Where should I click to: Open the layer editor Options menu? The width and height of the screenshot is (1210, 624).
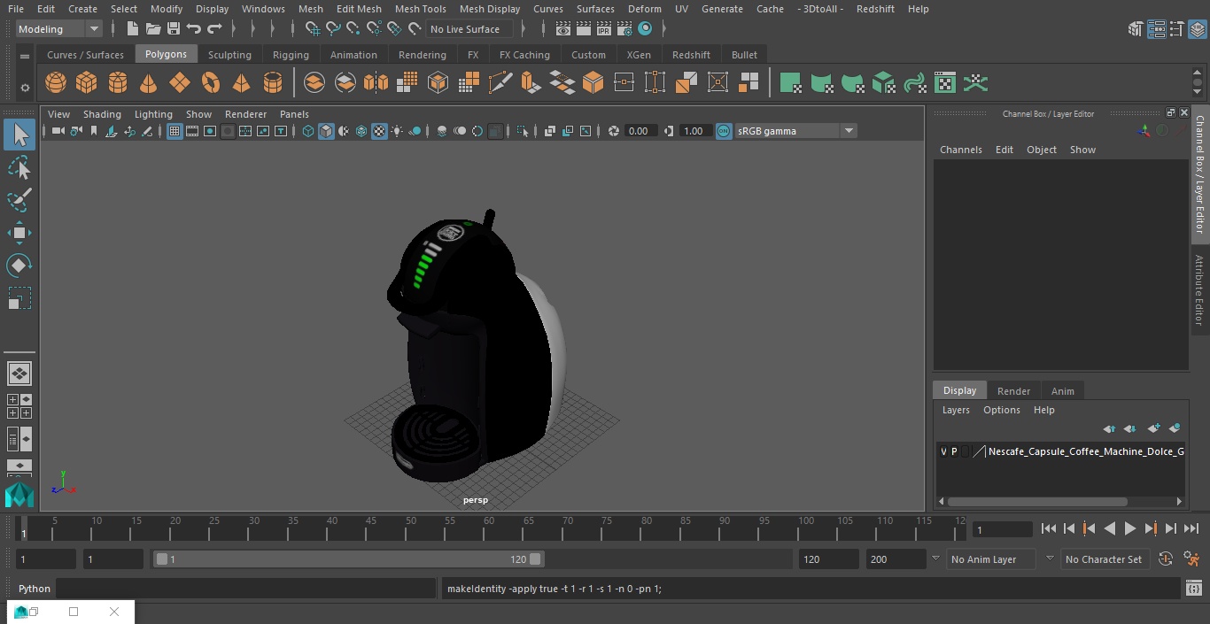[x=1002, y=410]
